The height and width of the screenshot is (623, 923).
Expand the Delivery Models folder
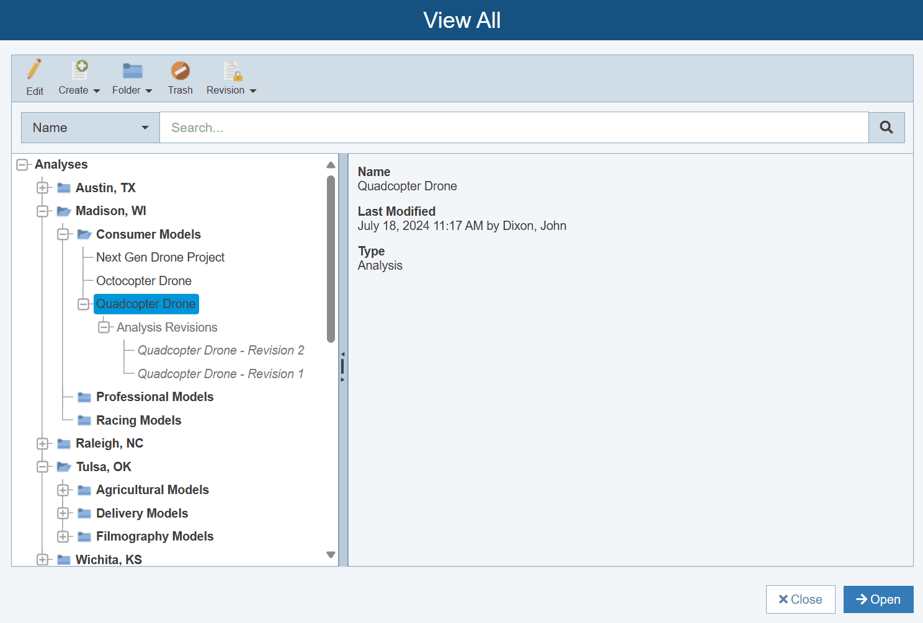[x=63, y=513]
